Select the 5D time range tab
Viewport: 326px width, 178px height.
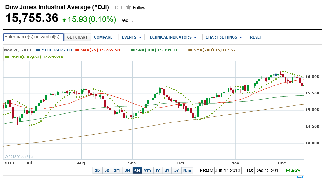pos(107,171)
